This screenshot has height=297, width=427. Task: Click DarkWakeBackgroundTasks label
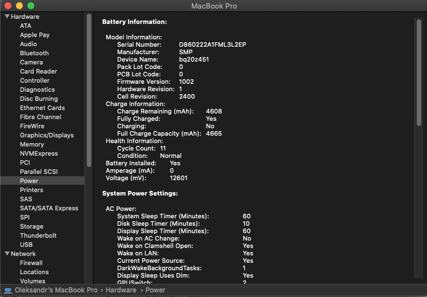(159, 268)
